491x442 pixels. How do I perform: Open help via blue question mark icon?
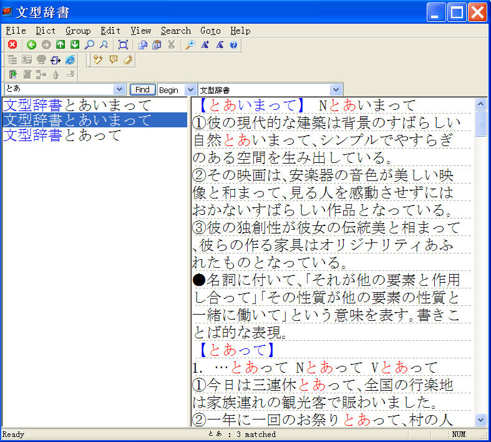(x=233, y=45)
